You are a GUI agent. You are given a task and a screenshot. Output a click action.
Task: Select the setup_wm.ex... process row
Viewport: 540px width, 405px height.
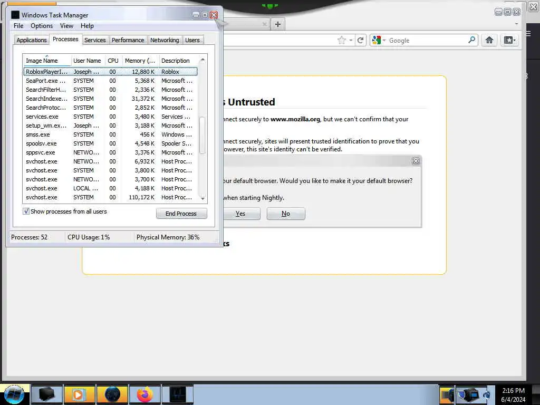110,126
